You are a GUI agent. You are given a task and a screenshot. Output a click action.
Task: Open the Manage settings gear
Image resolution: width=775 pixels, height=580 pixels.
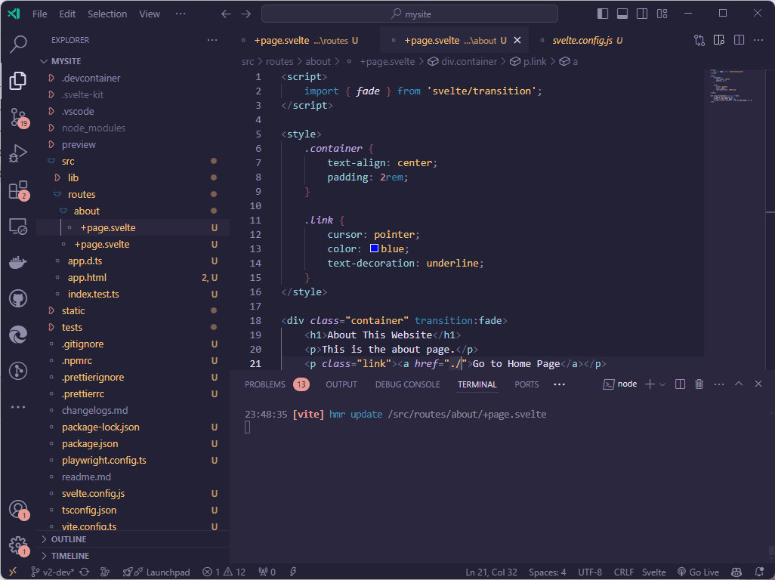pos(17,545)
